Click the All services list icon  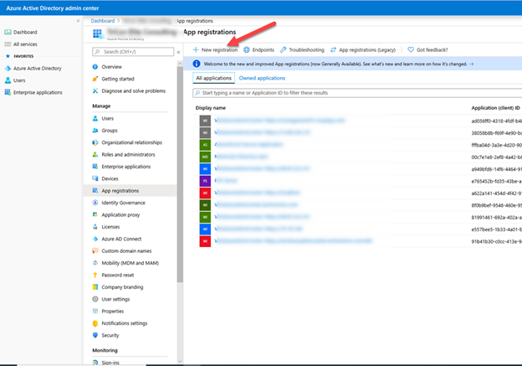coord(8,44)
